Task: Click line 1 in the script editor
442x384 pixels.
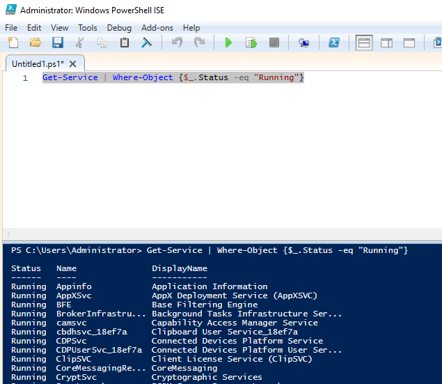Action: click(173, 77)
